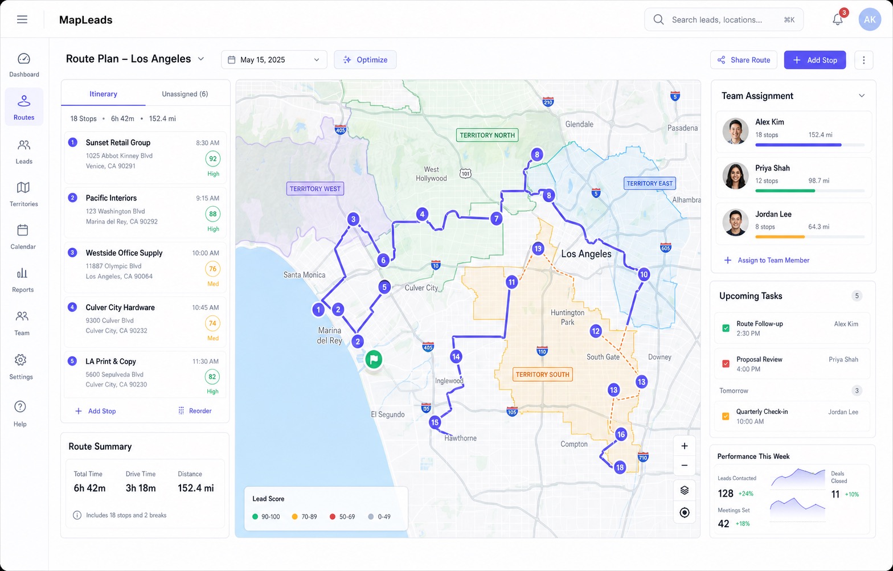The width and height of the screenshot is (893, 571).
Task: Check the Route Follow-up task checkbox
Action: tap(726, 328)
